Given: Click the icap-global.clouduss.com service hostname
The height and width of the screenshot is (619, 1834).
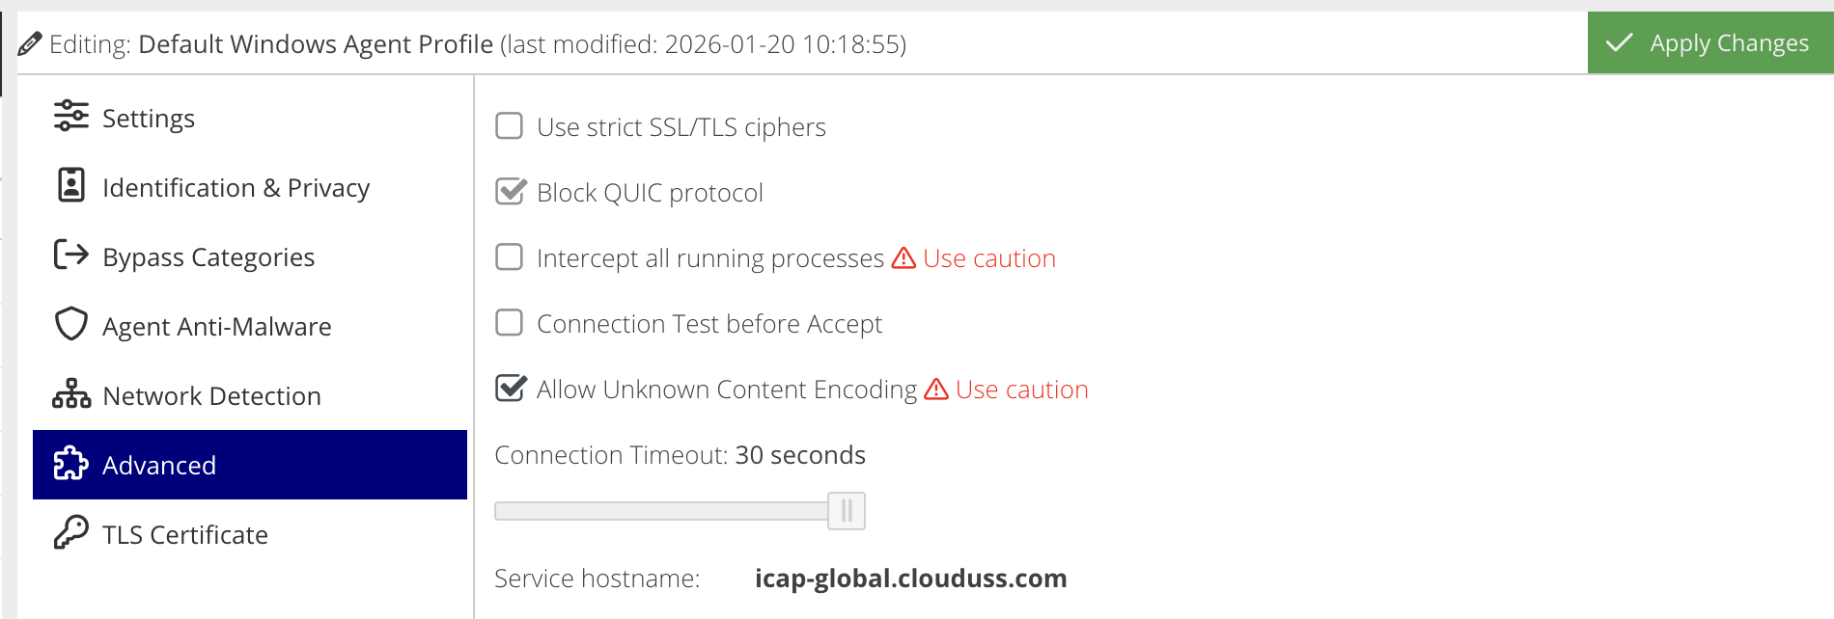Looking at the screenshot, I should tap(910, 579).
